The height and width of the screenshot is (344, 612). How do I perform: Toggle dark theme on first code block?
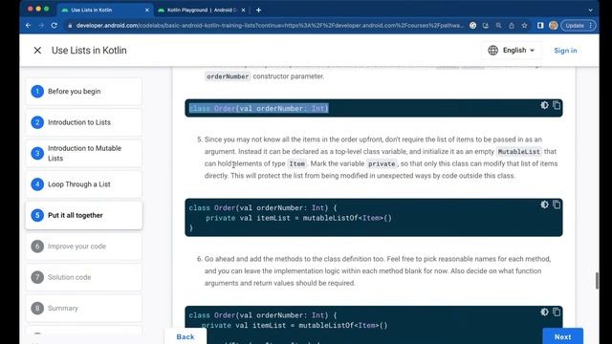[x=544, y=105]
